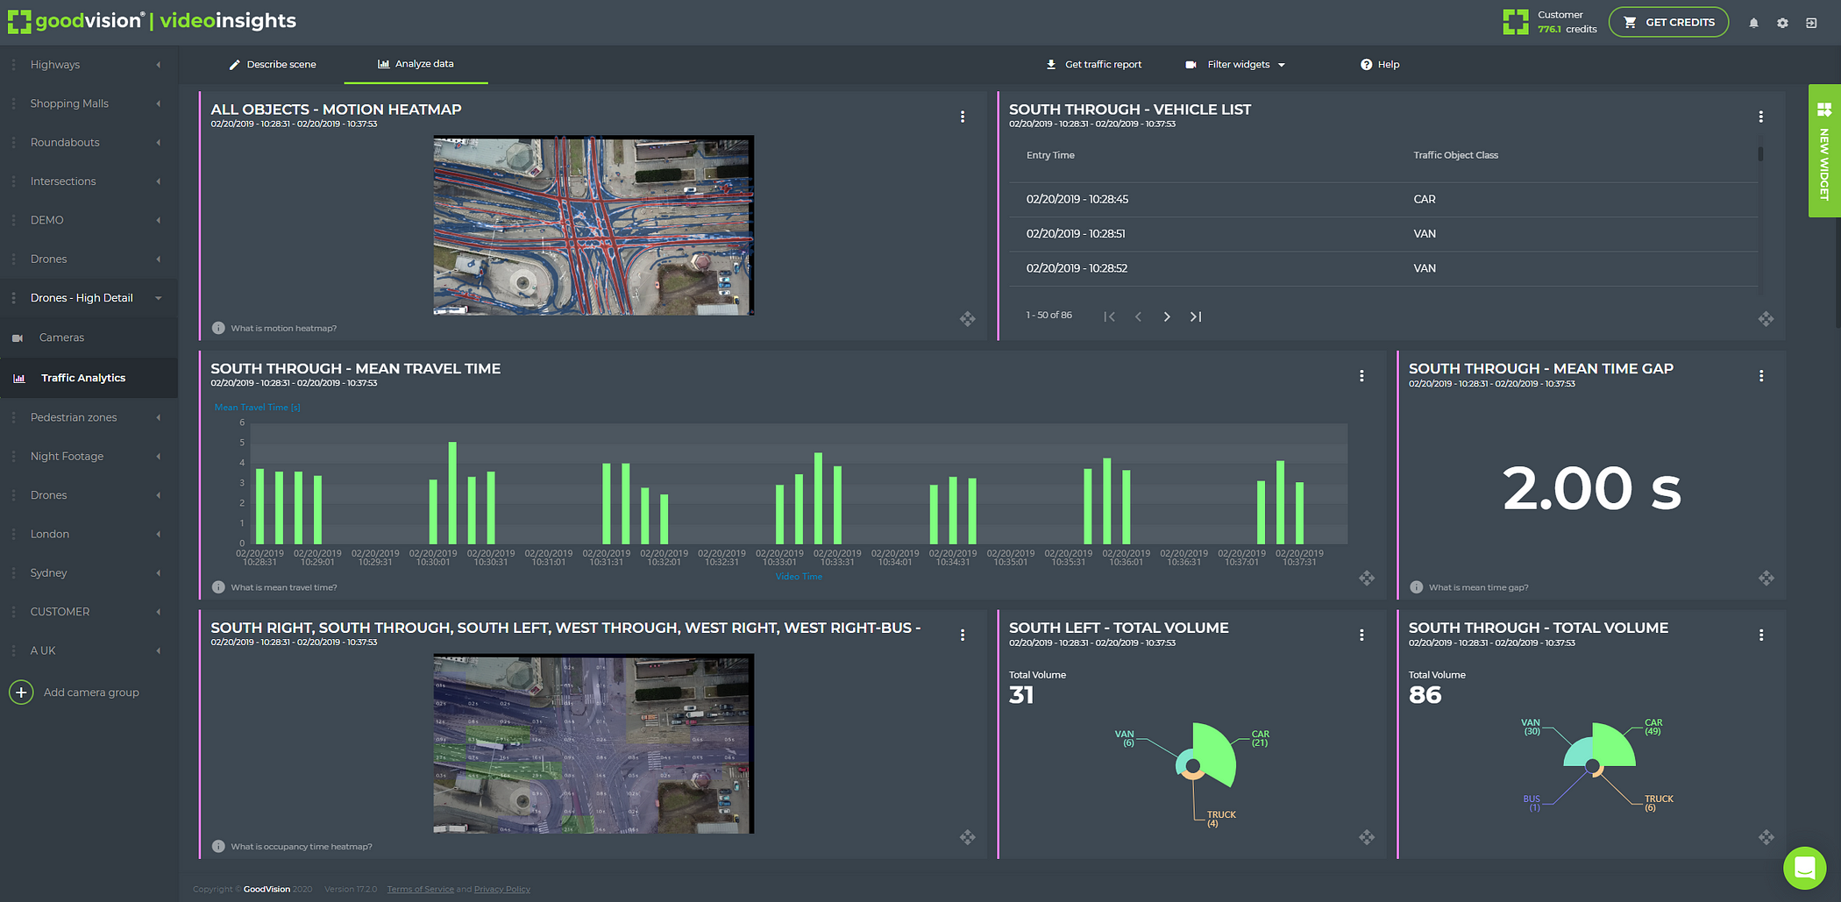Click the motion heatmap aerial image
This screenshot has width=1841, height=902.
click(594, 225)
